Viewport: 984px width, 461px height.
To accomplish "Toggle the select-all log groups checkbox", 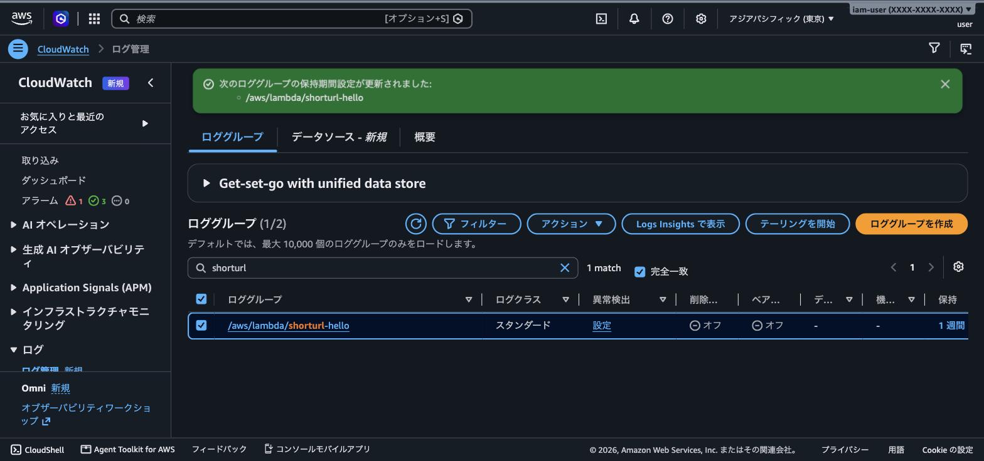I will 201,299.
